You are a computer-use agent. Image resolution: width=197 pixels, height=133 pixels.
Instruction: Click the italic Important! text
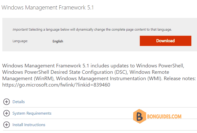[x=20, y=30]
